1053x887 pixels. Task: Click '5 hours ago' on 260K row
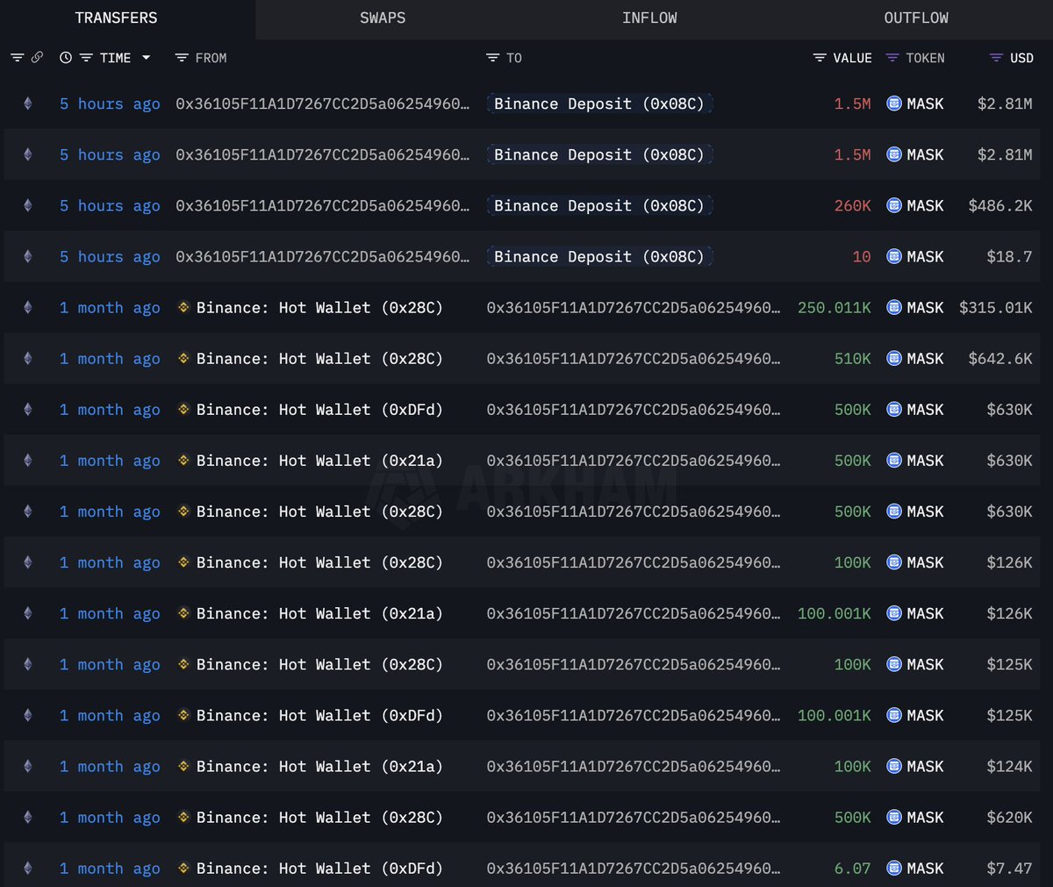coord(110,205)
